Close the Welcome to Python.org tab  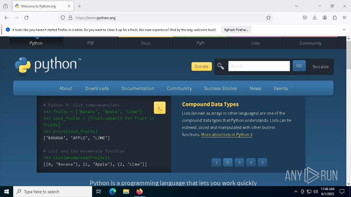(x=69, y=6)
